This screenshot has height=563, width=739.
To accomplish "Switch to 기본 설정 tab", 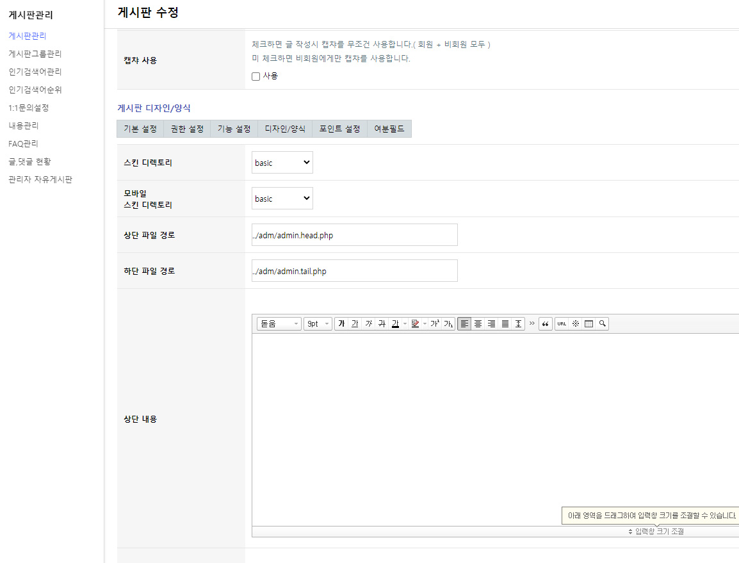I will (140, 129).
